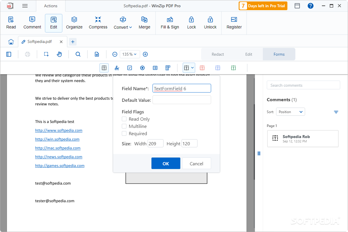Open the games.softpedia.com link

(x=60, y=166)
